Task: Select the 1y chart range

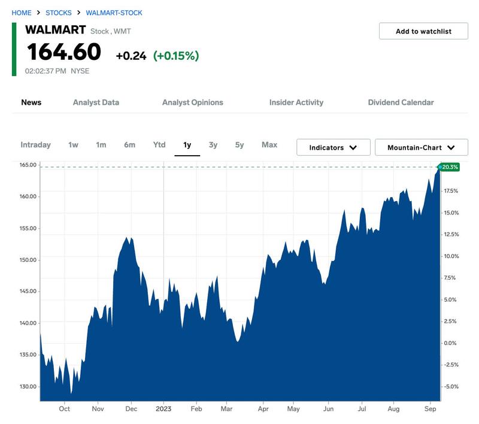Action: [187, 145]
